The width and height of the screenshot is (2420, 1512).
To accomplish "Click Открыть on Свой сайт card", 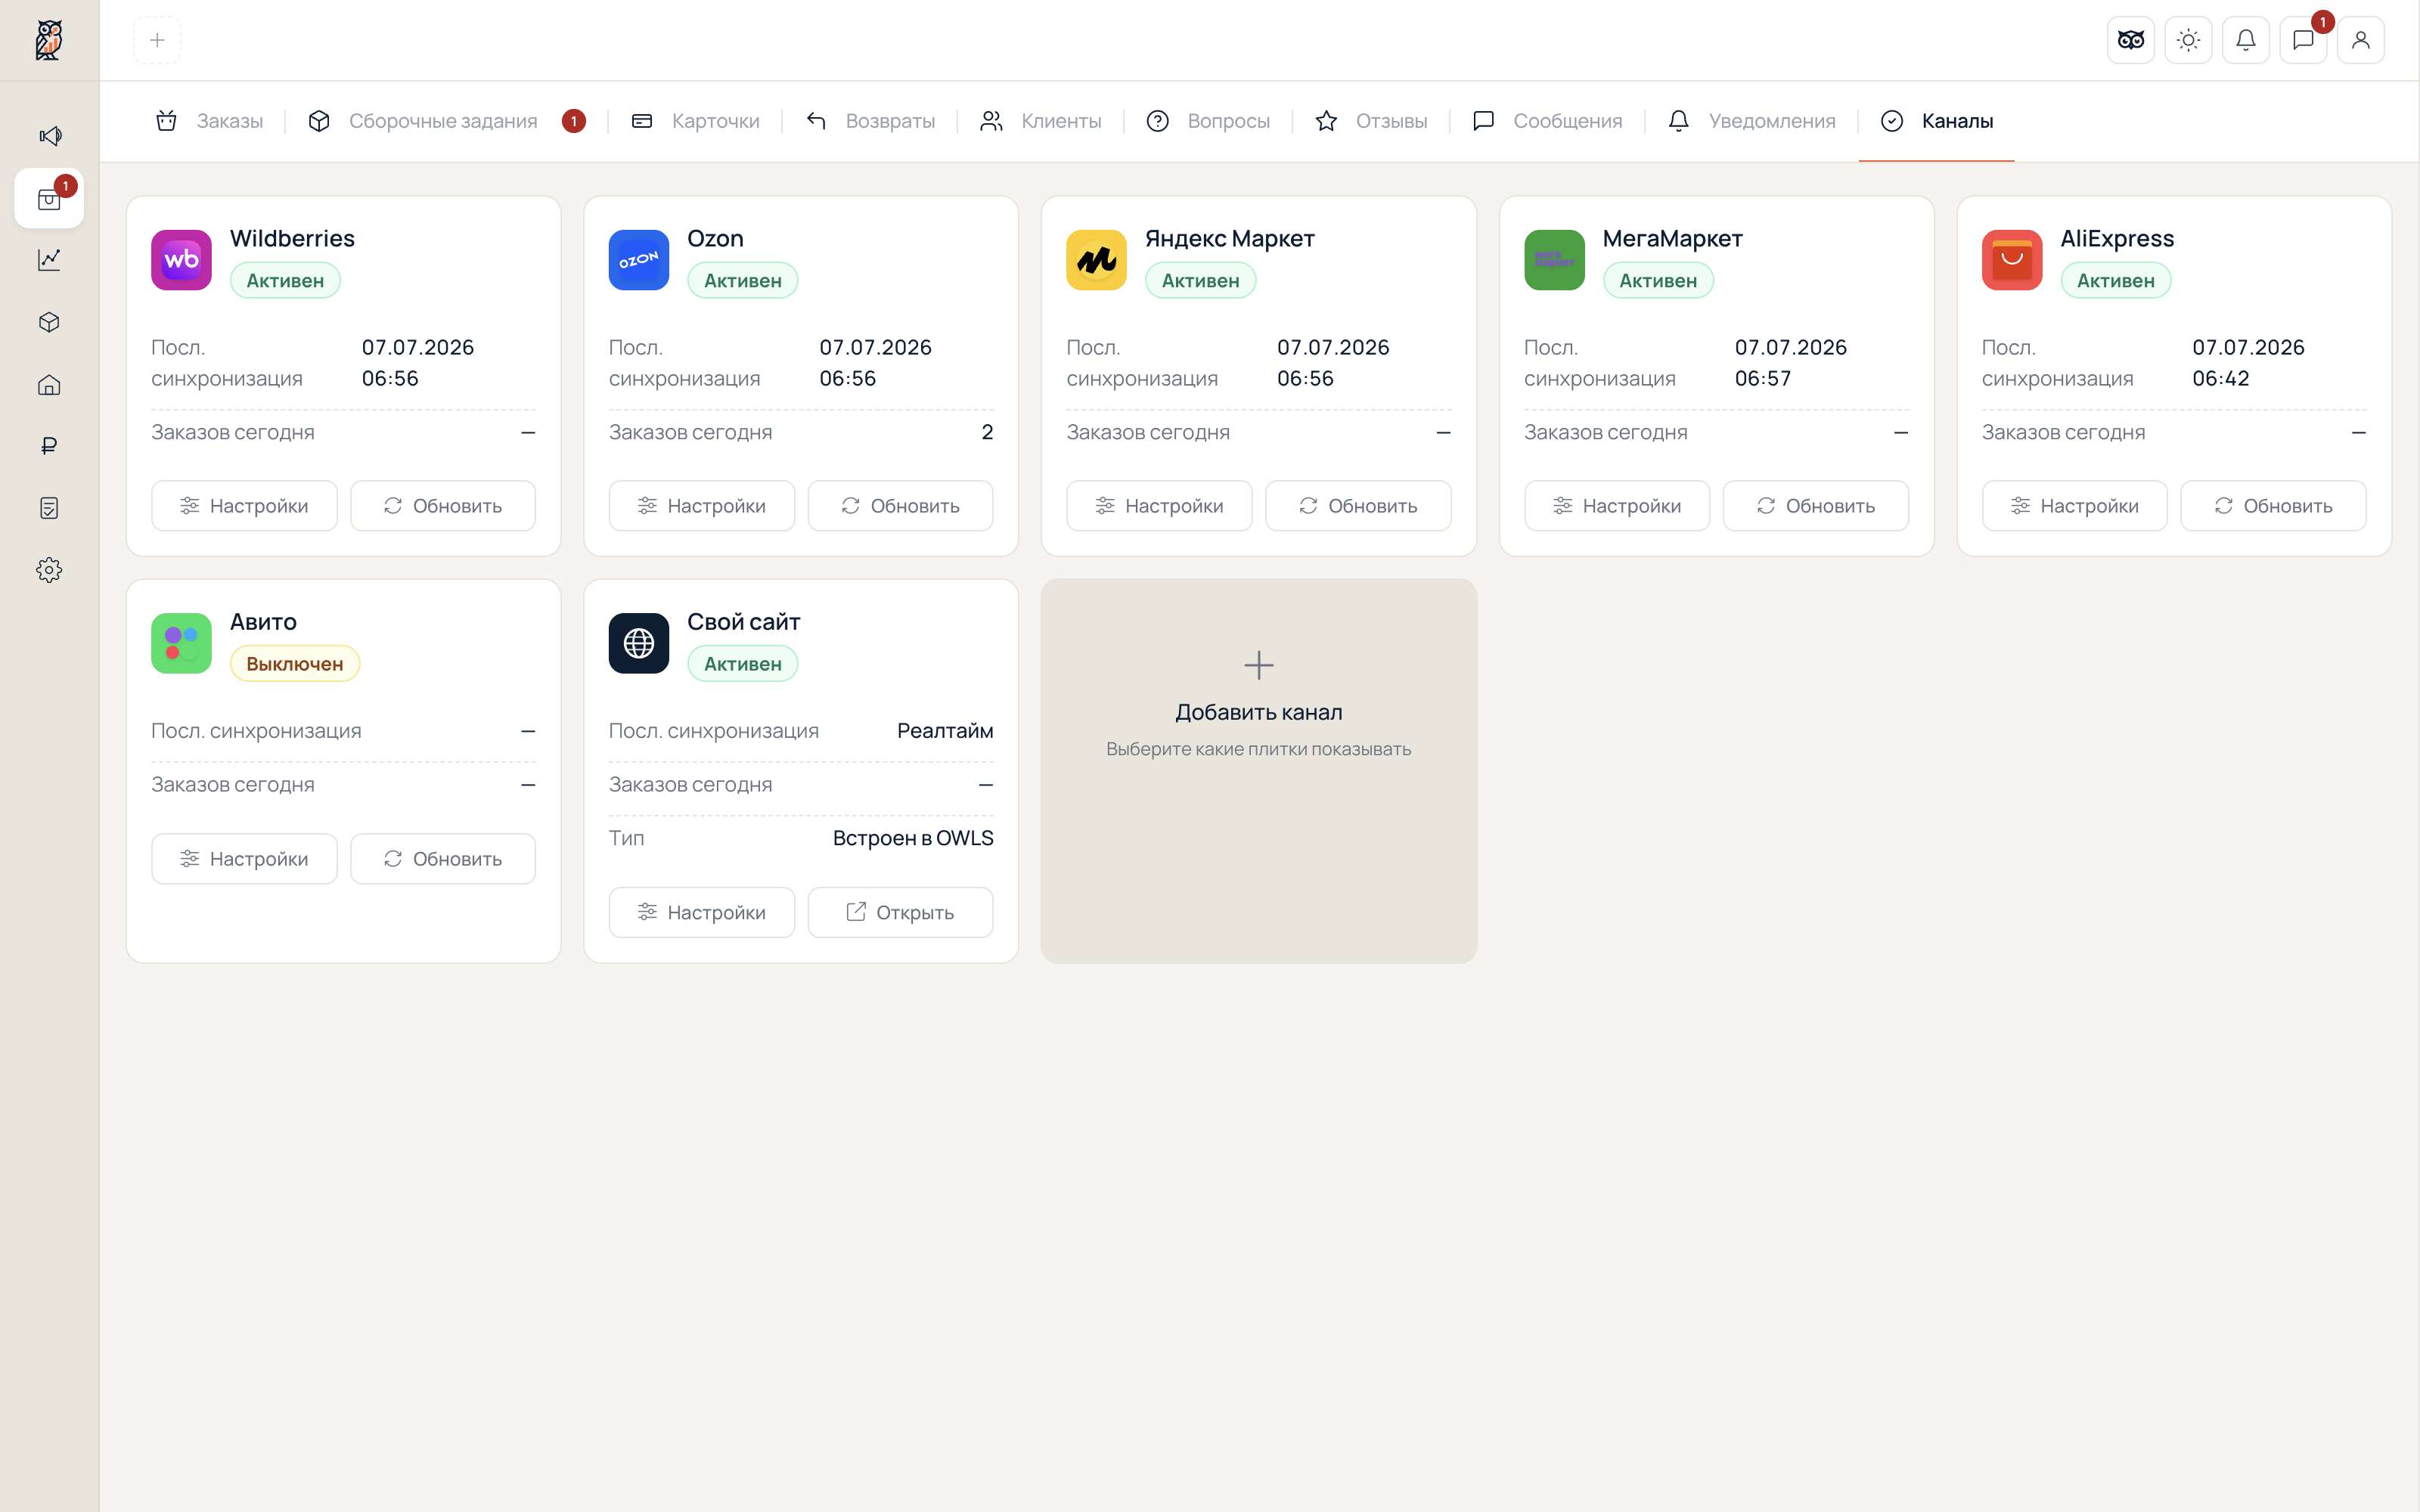I will (900, 912).
